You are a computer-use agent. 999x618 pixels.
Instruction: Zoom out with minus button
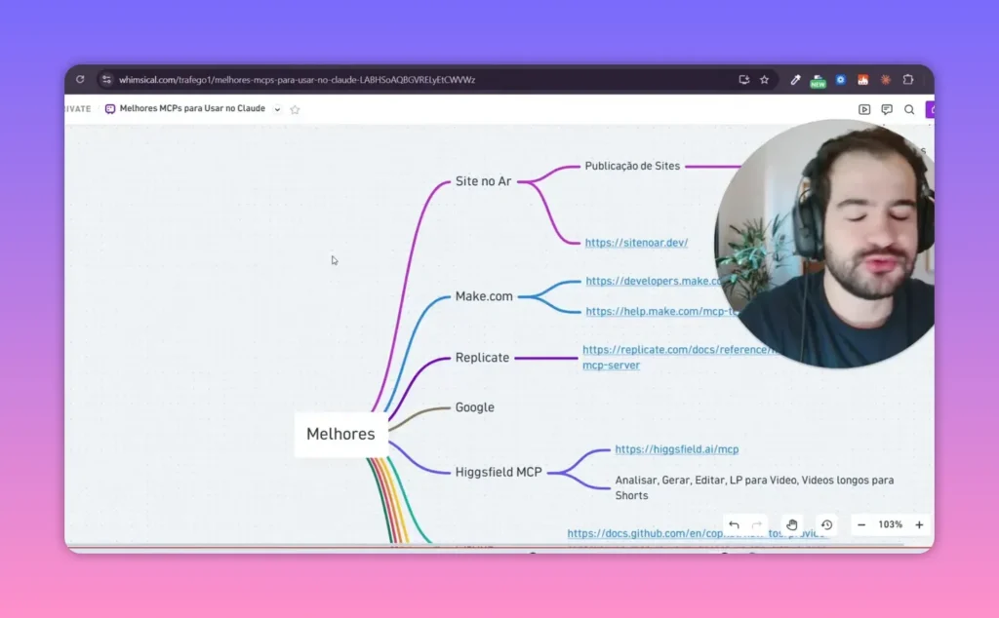(x=861, y=525)
